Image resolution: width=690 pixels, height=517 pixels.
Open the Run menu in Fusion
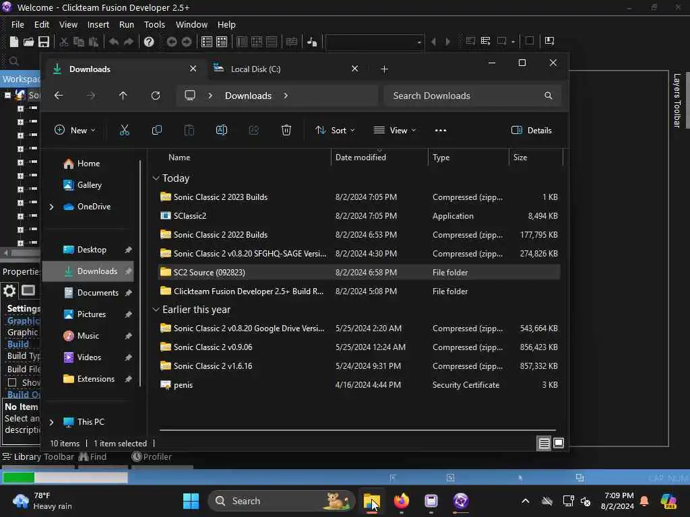(126, 25)
